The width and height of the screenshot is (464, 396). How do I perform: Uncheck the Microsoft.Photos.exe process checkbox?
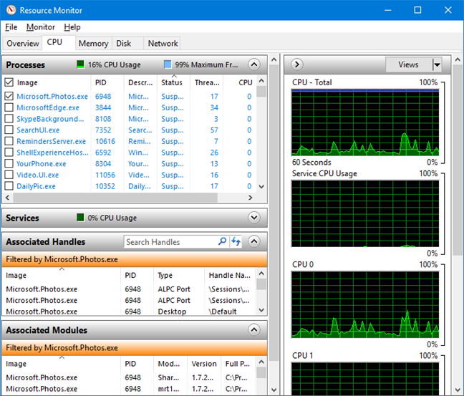point(9,96)
